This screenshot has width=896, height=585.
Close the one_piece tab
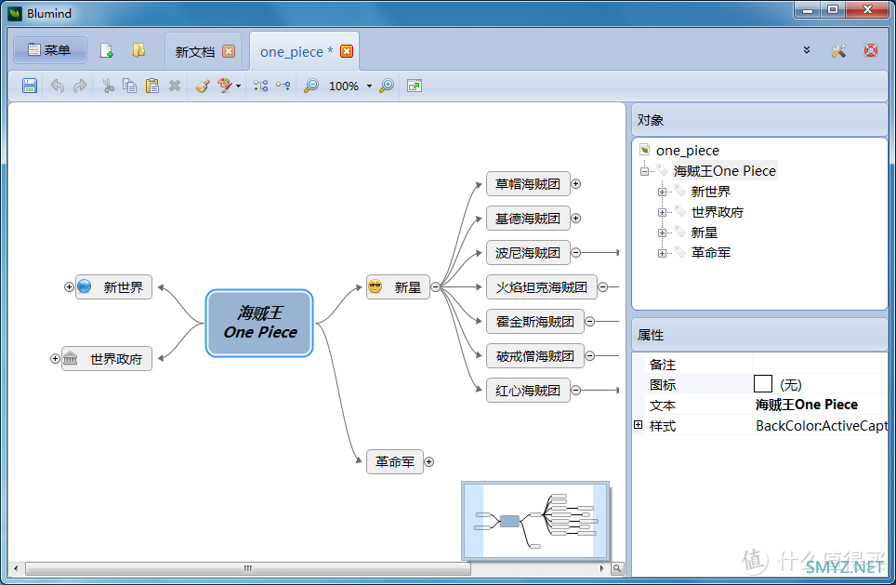(x=347, y=51)
